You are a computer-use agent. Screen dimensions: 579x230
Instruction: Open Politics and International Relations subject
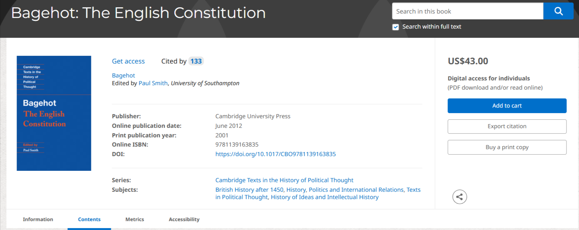[x=356, y=190]
